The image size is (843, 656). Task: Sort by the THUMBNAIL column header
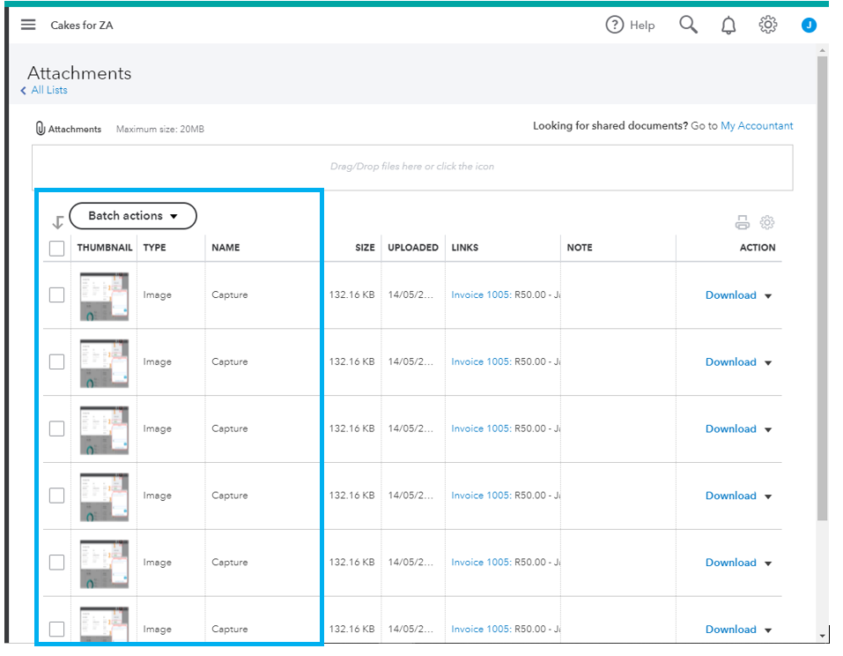click(x=104, y=248)
